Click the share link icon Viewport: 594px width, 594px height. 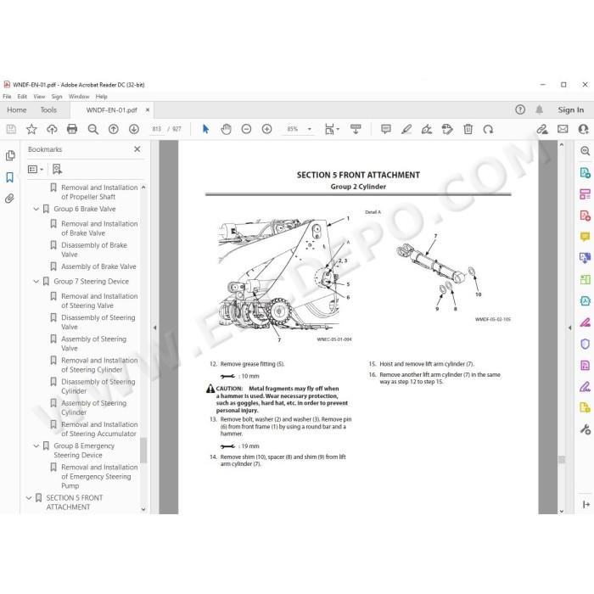pos(542,129)
